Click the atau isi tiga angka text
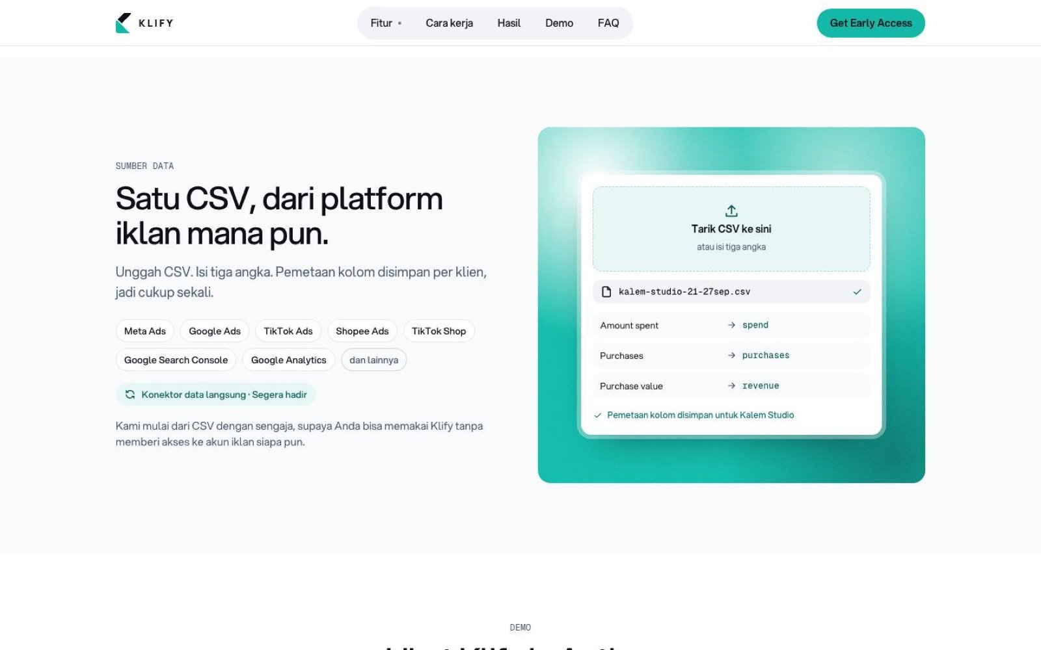This screenshot has width=1041, height=650. click(731, 247)
